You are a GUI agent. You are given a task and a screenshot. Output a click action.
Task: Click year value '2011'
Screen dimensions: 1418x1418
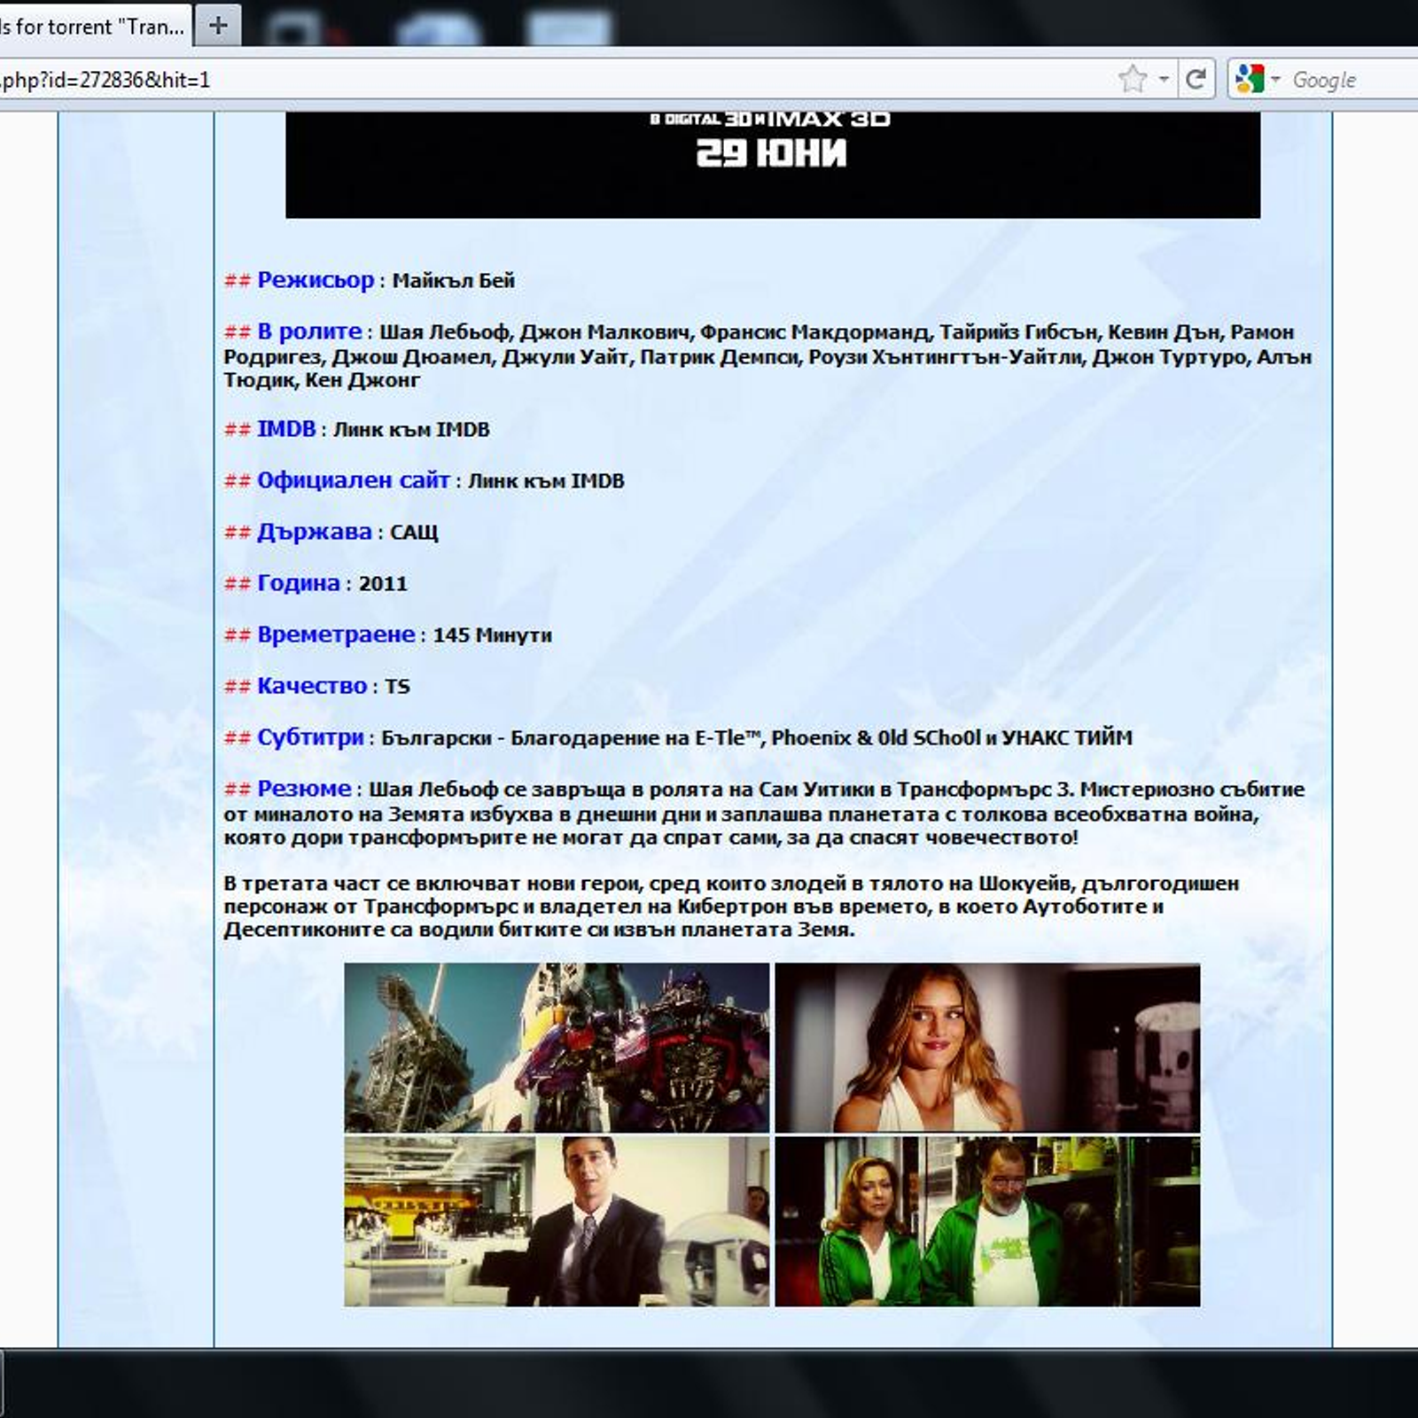(383, 584)
